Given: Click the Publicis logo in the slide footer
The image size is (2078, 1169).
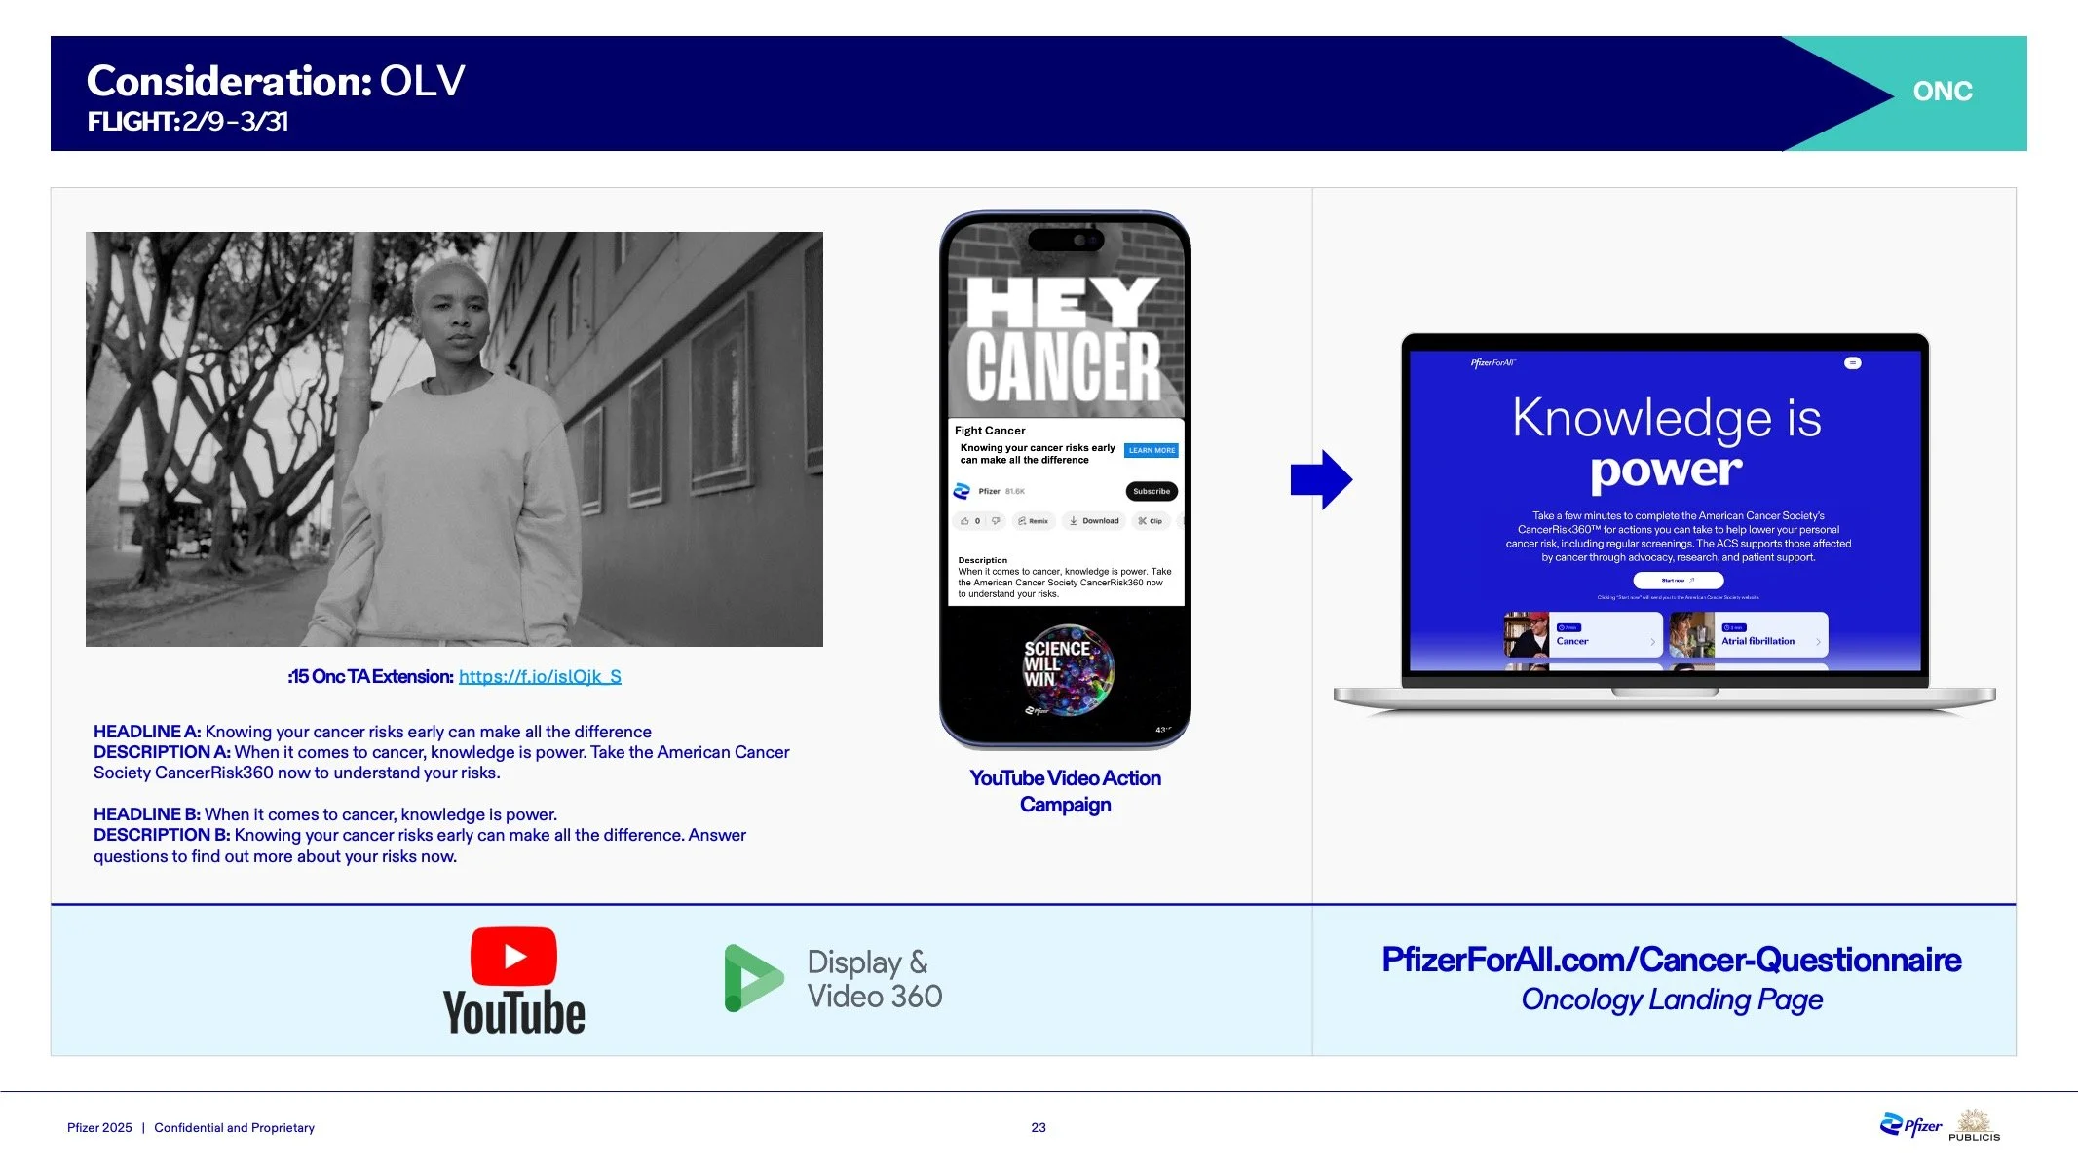Looking at the screenshot, I should click(1974, 1125).
